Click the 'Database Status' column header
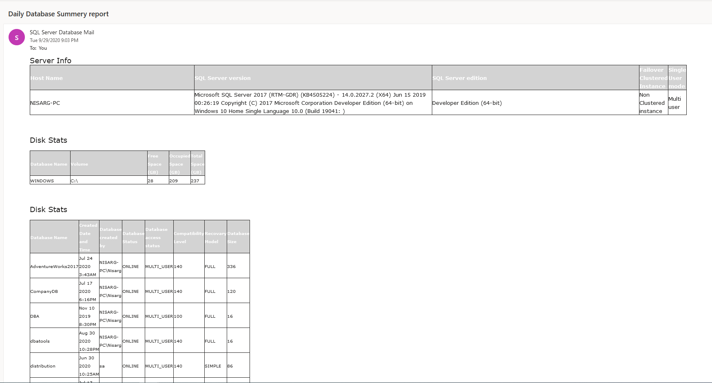 pyautogui.click(x=133, y=237)
